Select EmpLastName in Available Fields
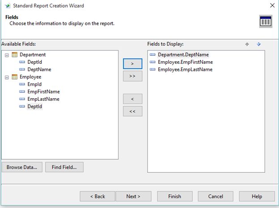Screen dimensions: 279x208 (x=43, y=99)
